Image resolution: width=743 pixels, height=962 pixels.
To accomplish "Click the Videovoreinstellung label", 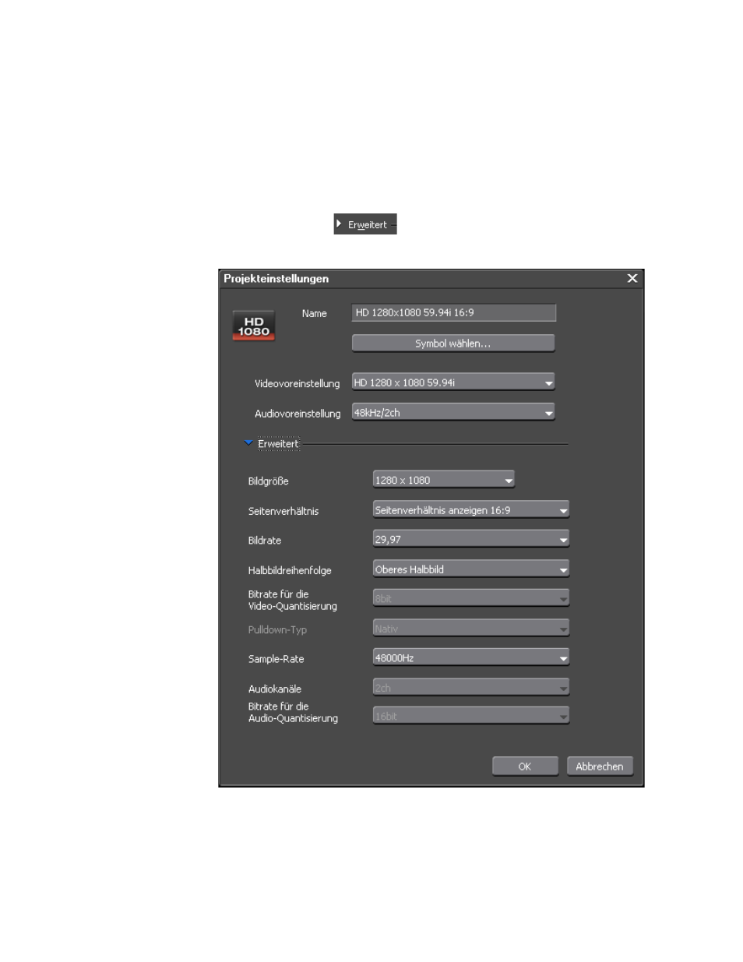I will [x=298, y=384].
